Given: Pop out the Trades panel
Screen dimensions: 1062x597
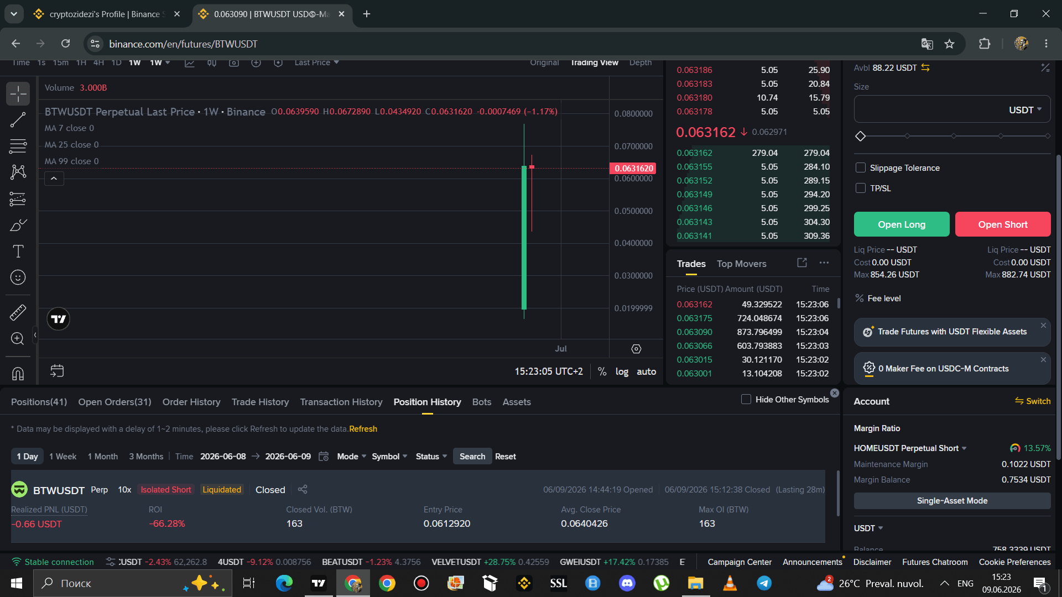Looking at the screenshot, I should click(x=802, y=263).
